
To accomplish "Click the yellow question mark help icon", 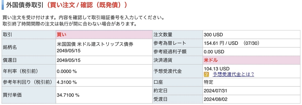I will pos(206,74).
